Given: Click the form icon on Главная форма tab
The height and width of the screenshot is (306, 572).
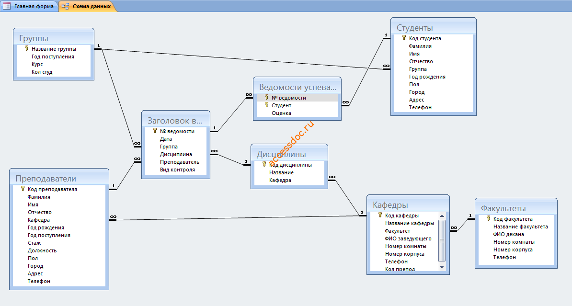Looking at the screenshot, I should pyautogui.click(x=7, y=6).
